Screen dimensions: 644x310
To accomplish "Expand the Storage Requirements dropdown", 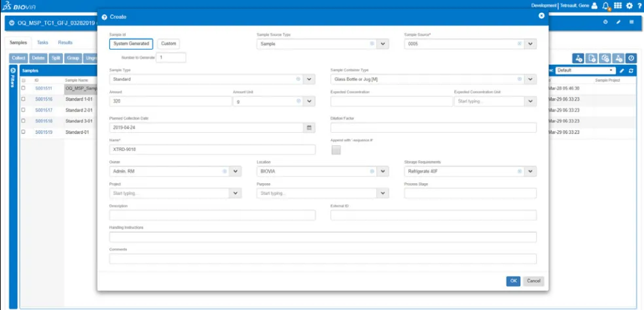I will (x=530, y=171).
